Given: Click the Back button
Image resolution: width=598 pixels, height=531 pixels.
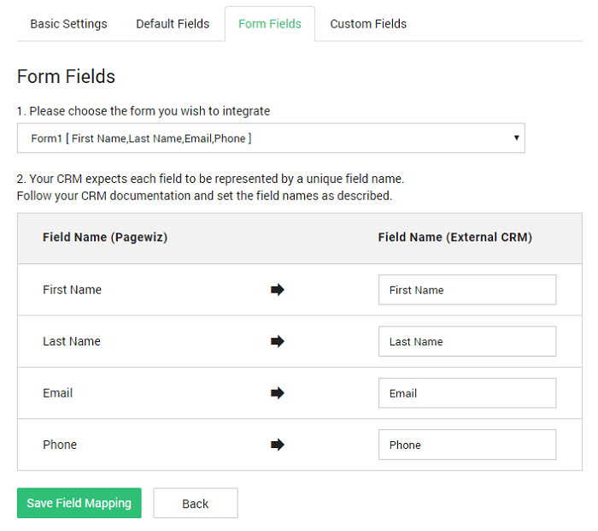Looking at the screenshot, I should pos(195,504).
